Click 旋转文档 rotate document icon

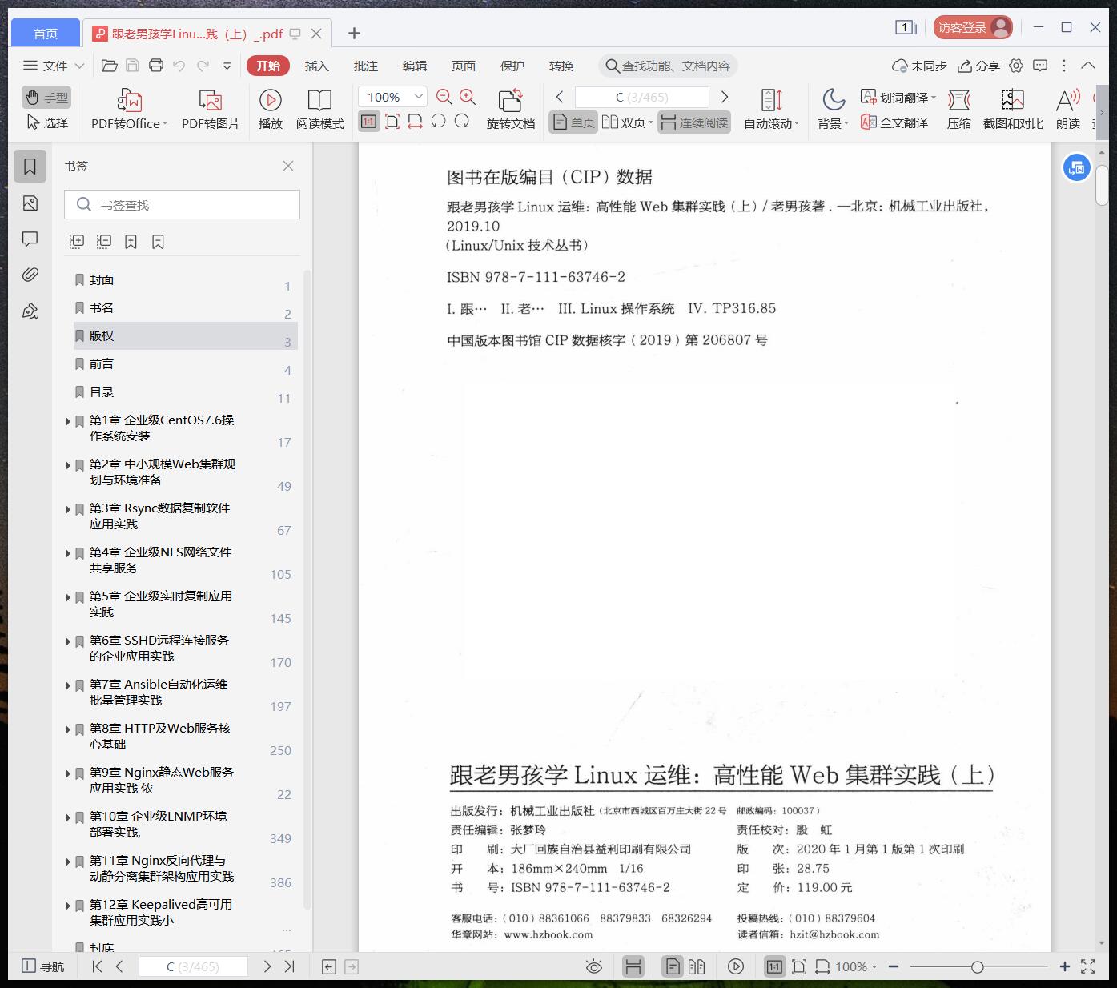(x=511, y=109)
